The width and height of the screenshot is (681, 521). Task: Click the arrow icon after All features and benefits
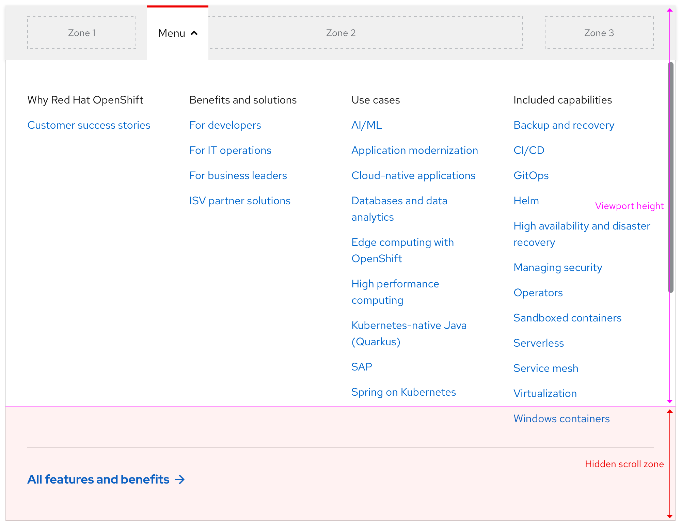[x=180, y=479]
